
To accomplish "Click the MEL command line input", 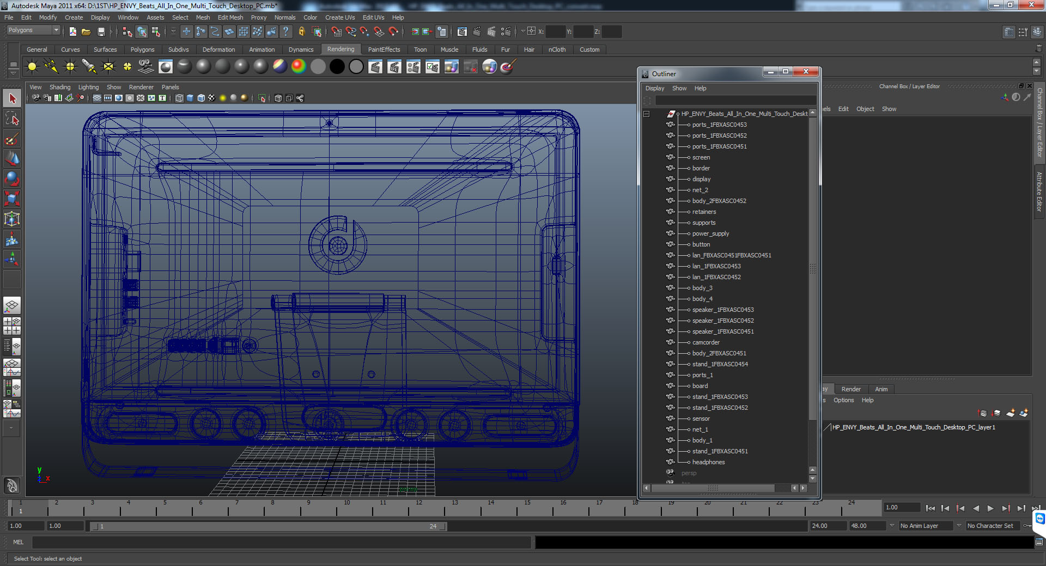I will coord(281,542).
